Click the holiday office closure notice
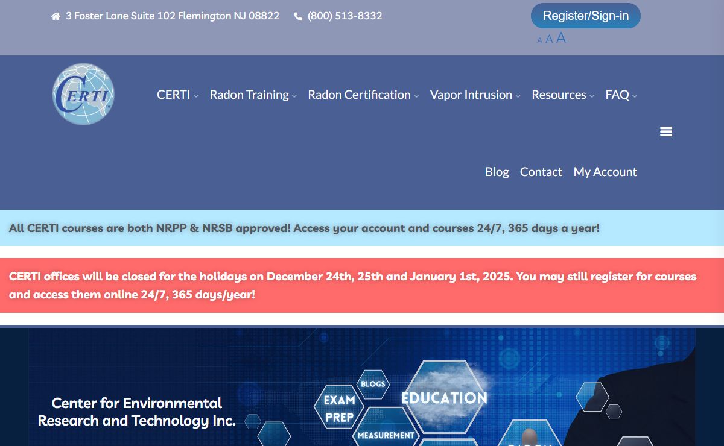724x446 pixels. point(362,285)
